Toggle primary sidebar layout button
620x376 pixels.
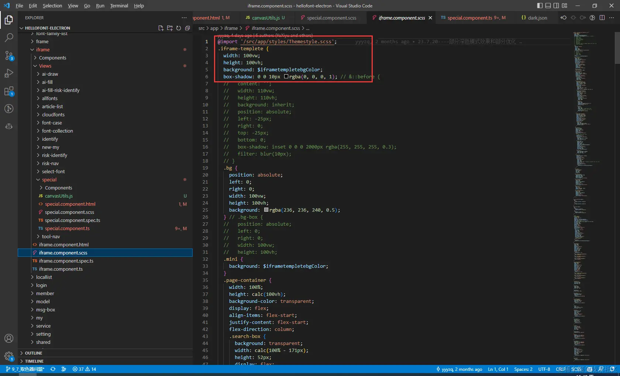tap(540, 6)
